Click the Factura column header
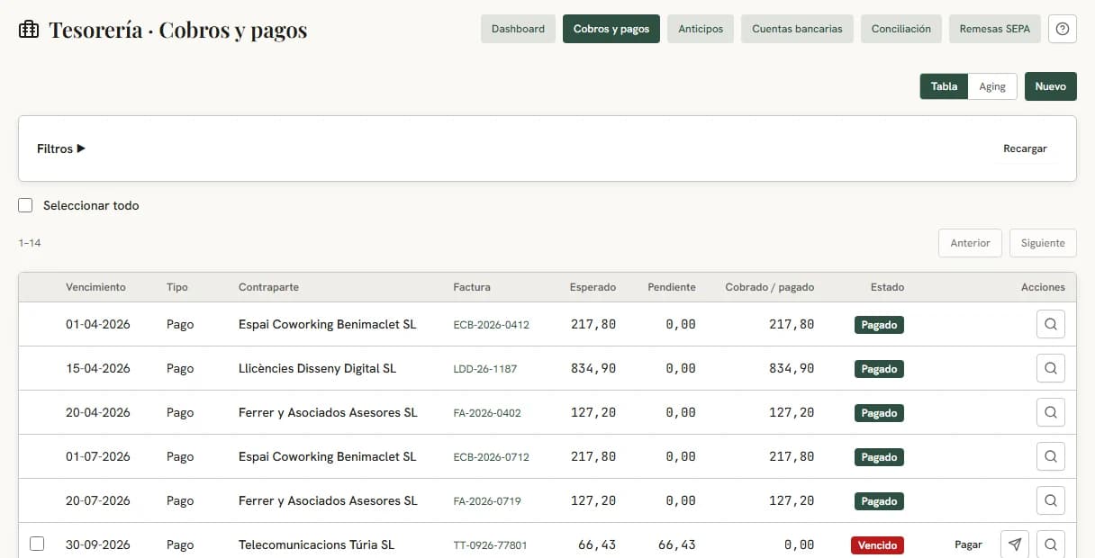Viewport: 1095px width, 558px height. [472, 287]
